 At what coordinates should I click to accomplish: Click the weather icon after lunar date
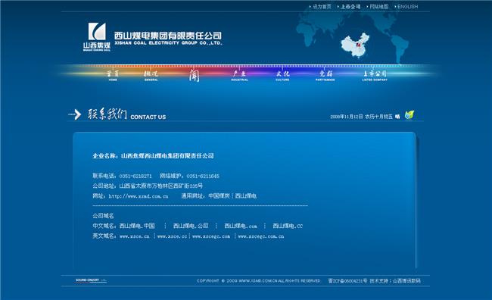click(397, 117)
